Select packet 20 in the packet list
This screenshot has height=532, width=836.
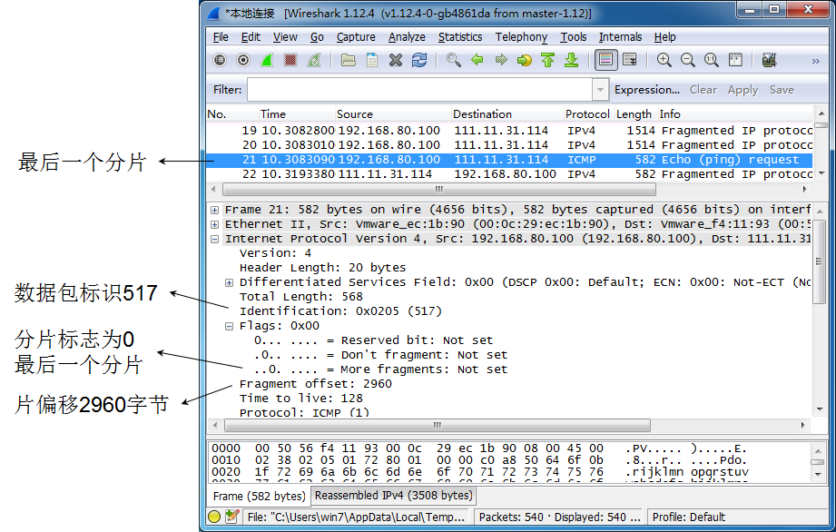(509, 145)
